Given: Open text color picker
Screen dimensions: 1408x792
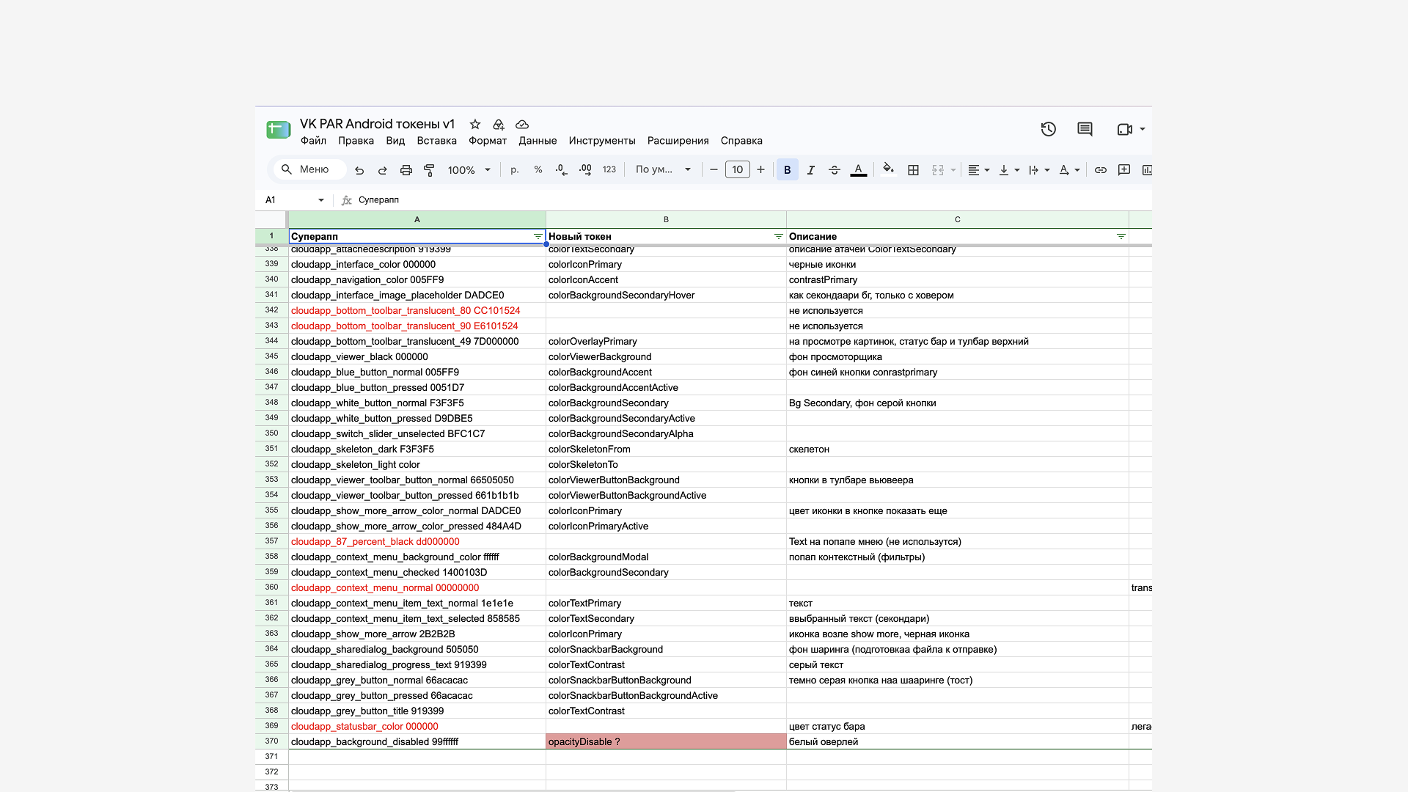Looking at the screenshot, I should (x=859, y=170).
